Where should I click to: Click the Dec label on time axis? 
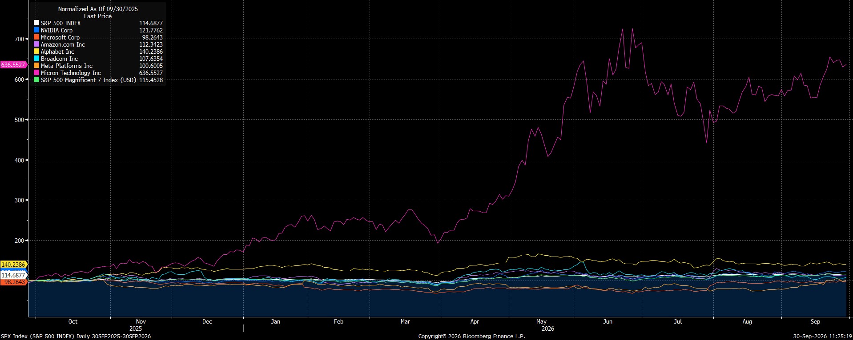(207, 321)
